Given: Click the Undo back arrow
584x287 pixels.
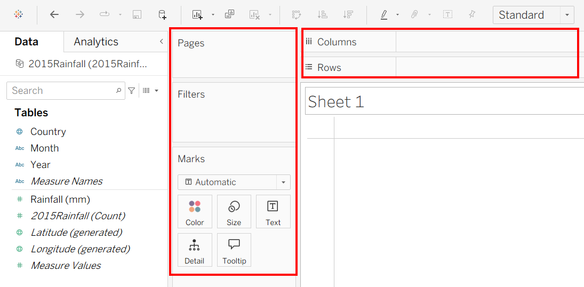Looking at the screenshot, I should coord(54,15).
